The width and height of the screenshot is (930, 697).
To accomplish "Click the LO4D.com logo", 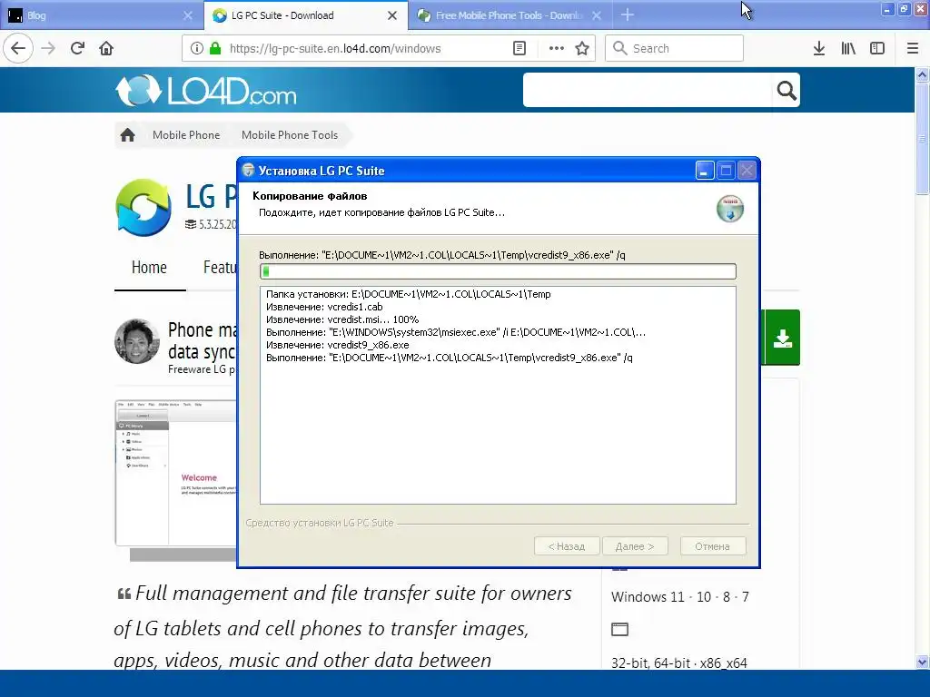I will point(206,91).
